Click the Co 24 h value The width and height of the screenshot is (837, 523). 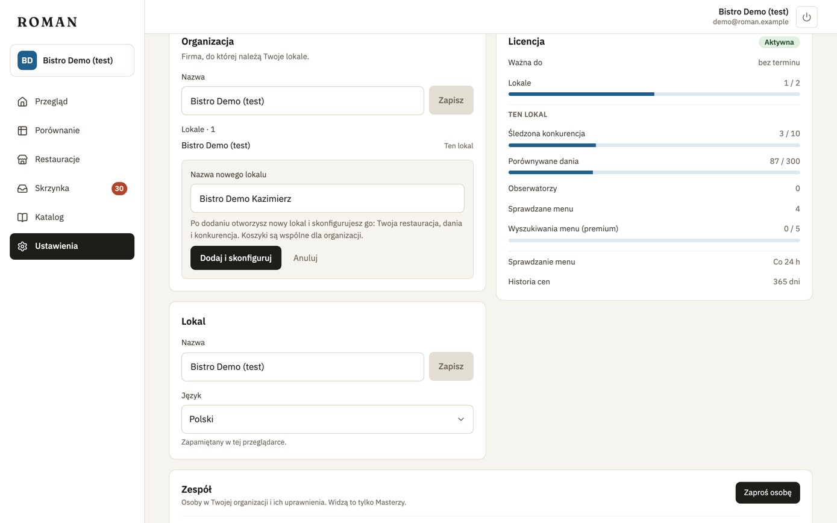(786, 262)
